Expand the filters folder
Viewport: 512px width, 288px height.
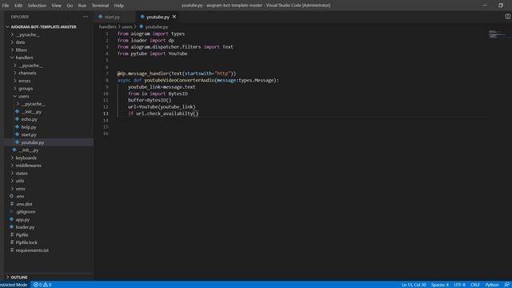point(22,50)
